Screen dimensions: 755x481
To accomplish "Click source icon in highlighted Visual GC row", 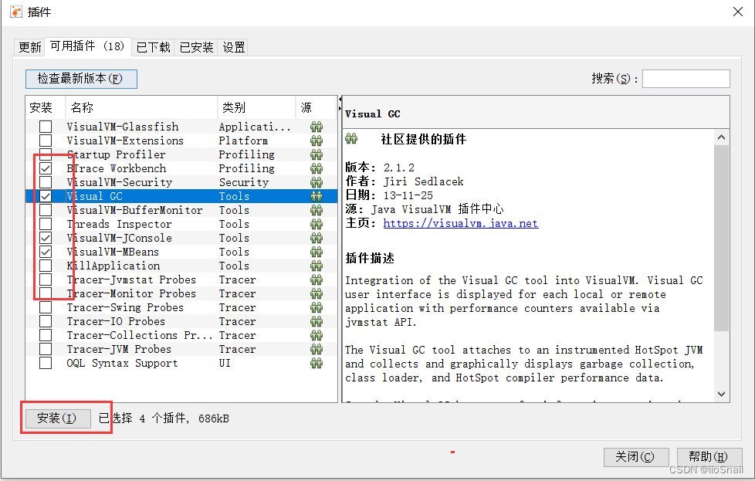I will click(x=317, y=196).
